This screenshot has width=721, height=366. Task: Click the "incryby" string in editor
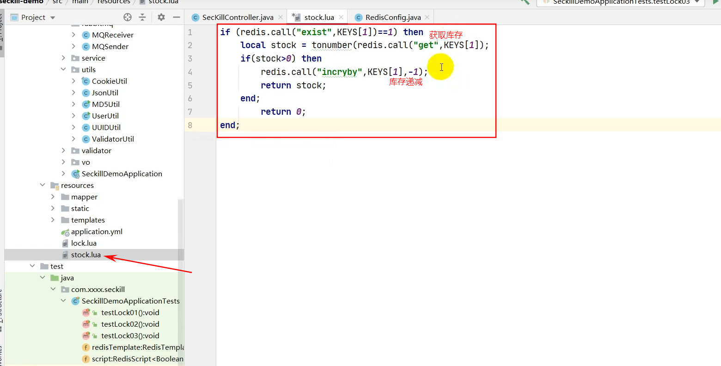340,72
